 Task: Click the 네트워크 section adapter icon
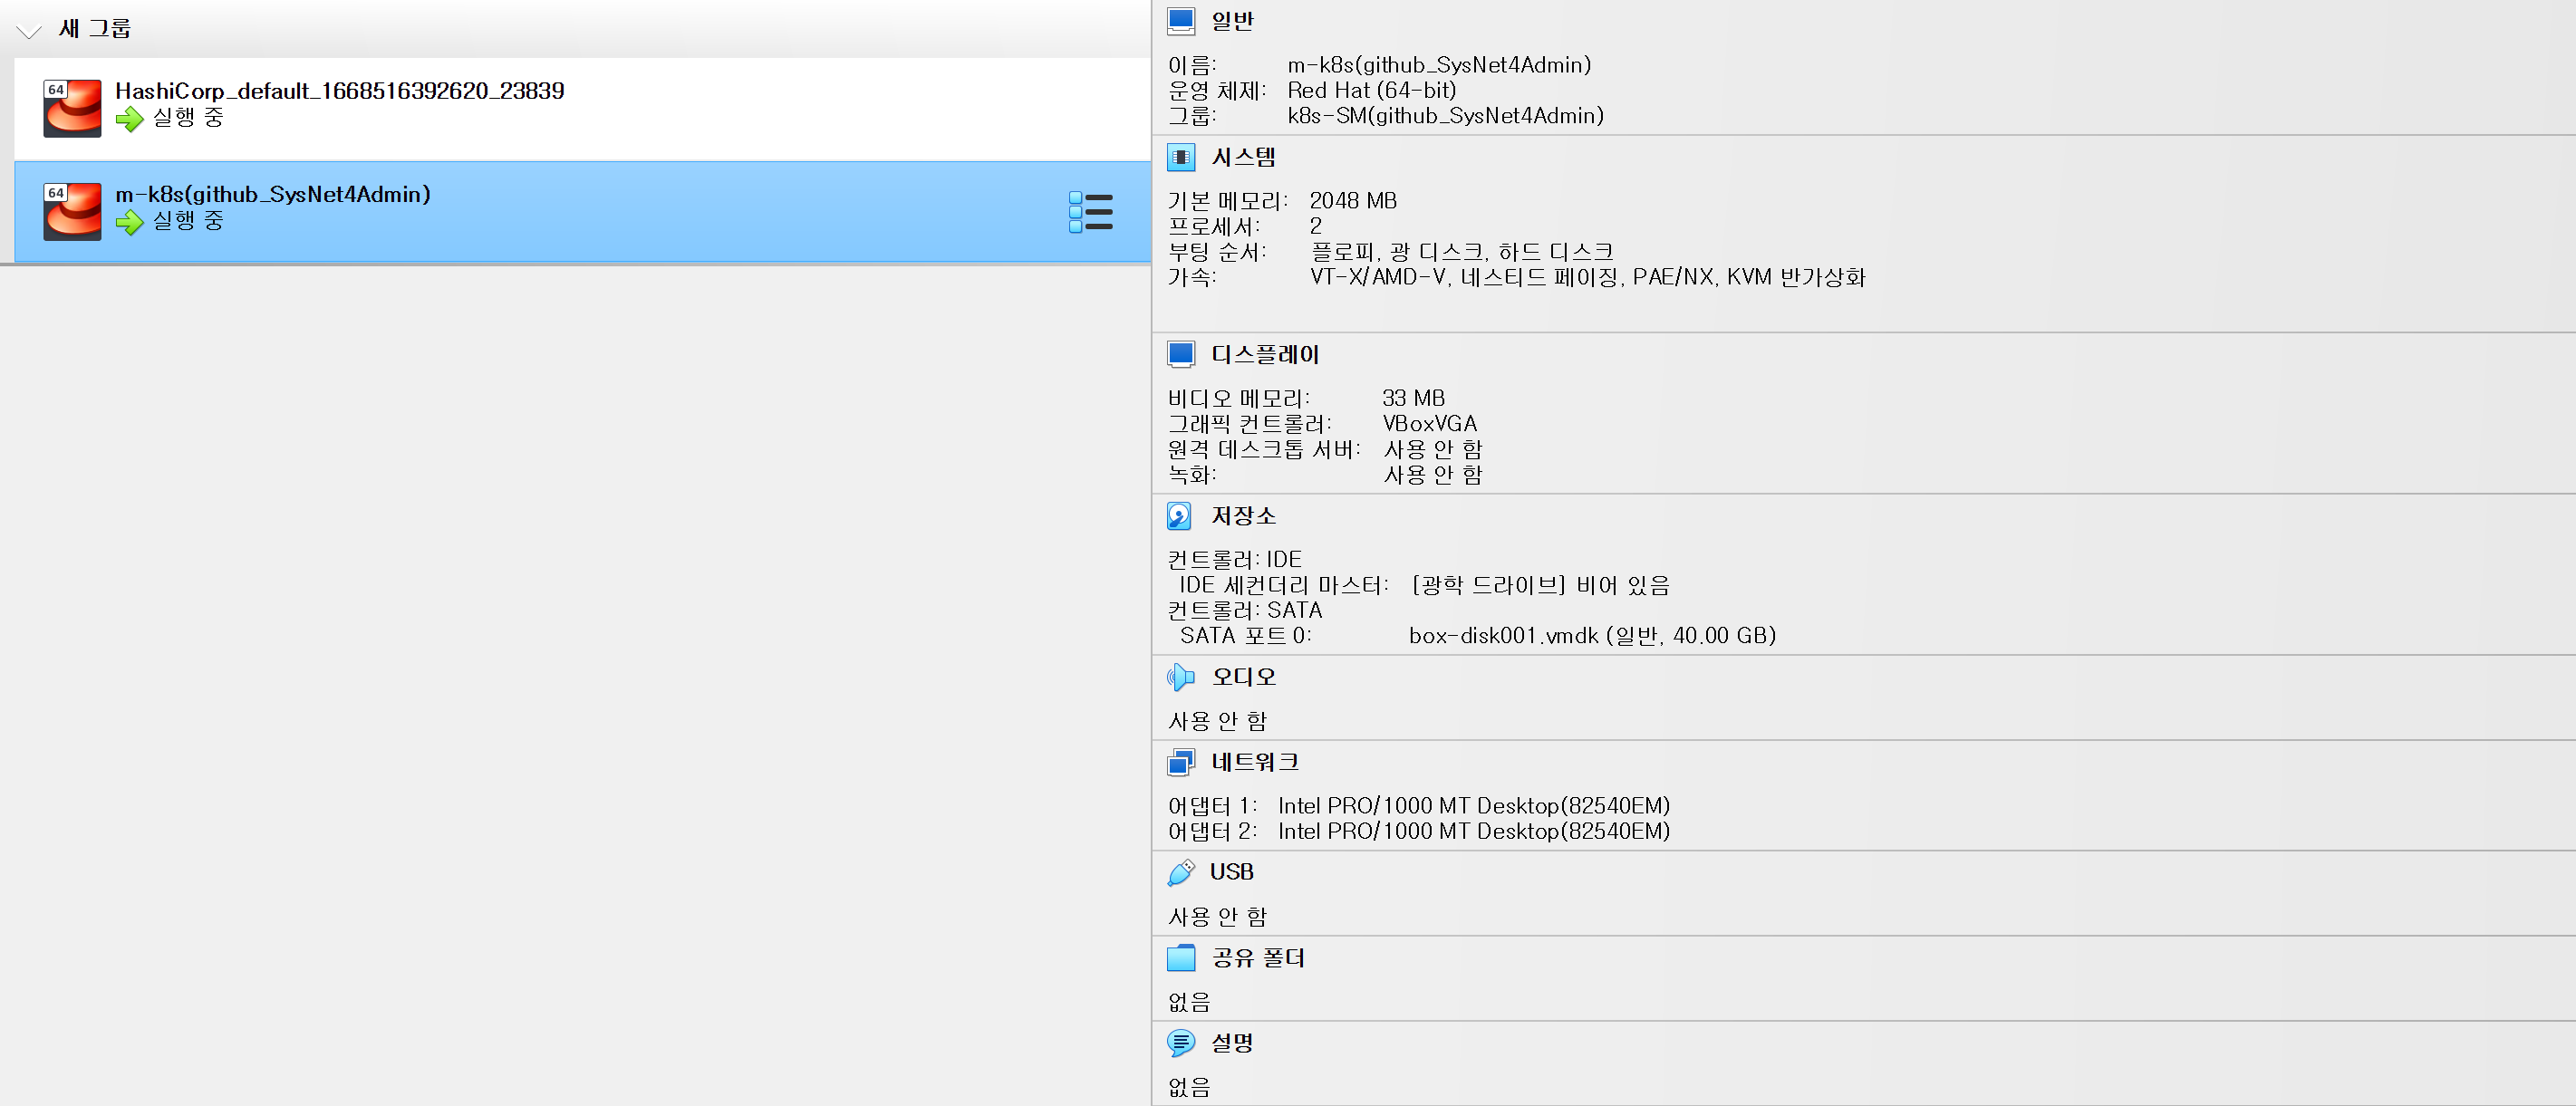(x=1180, y=763)
